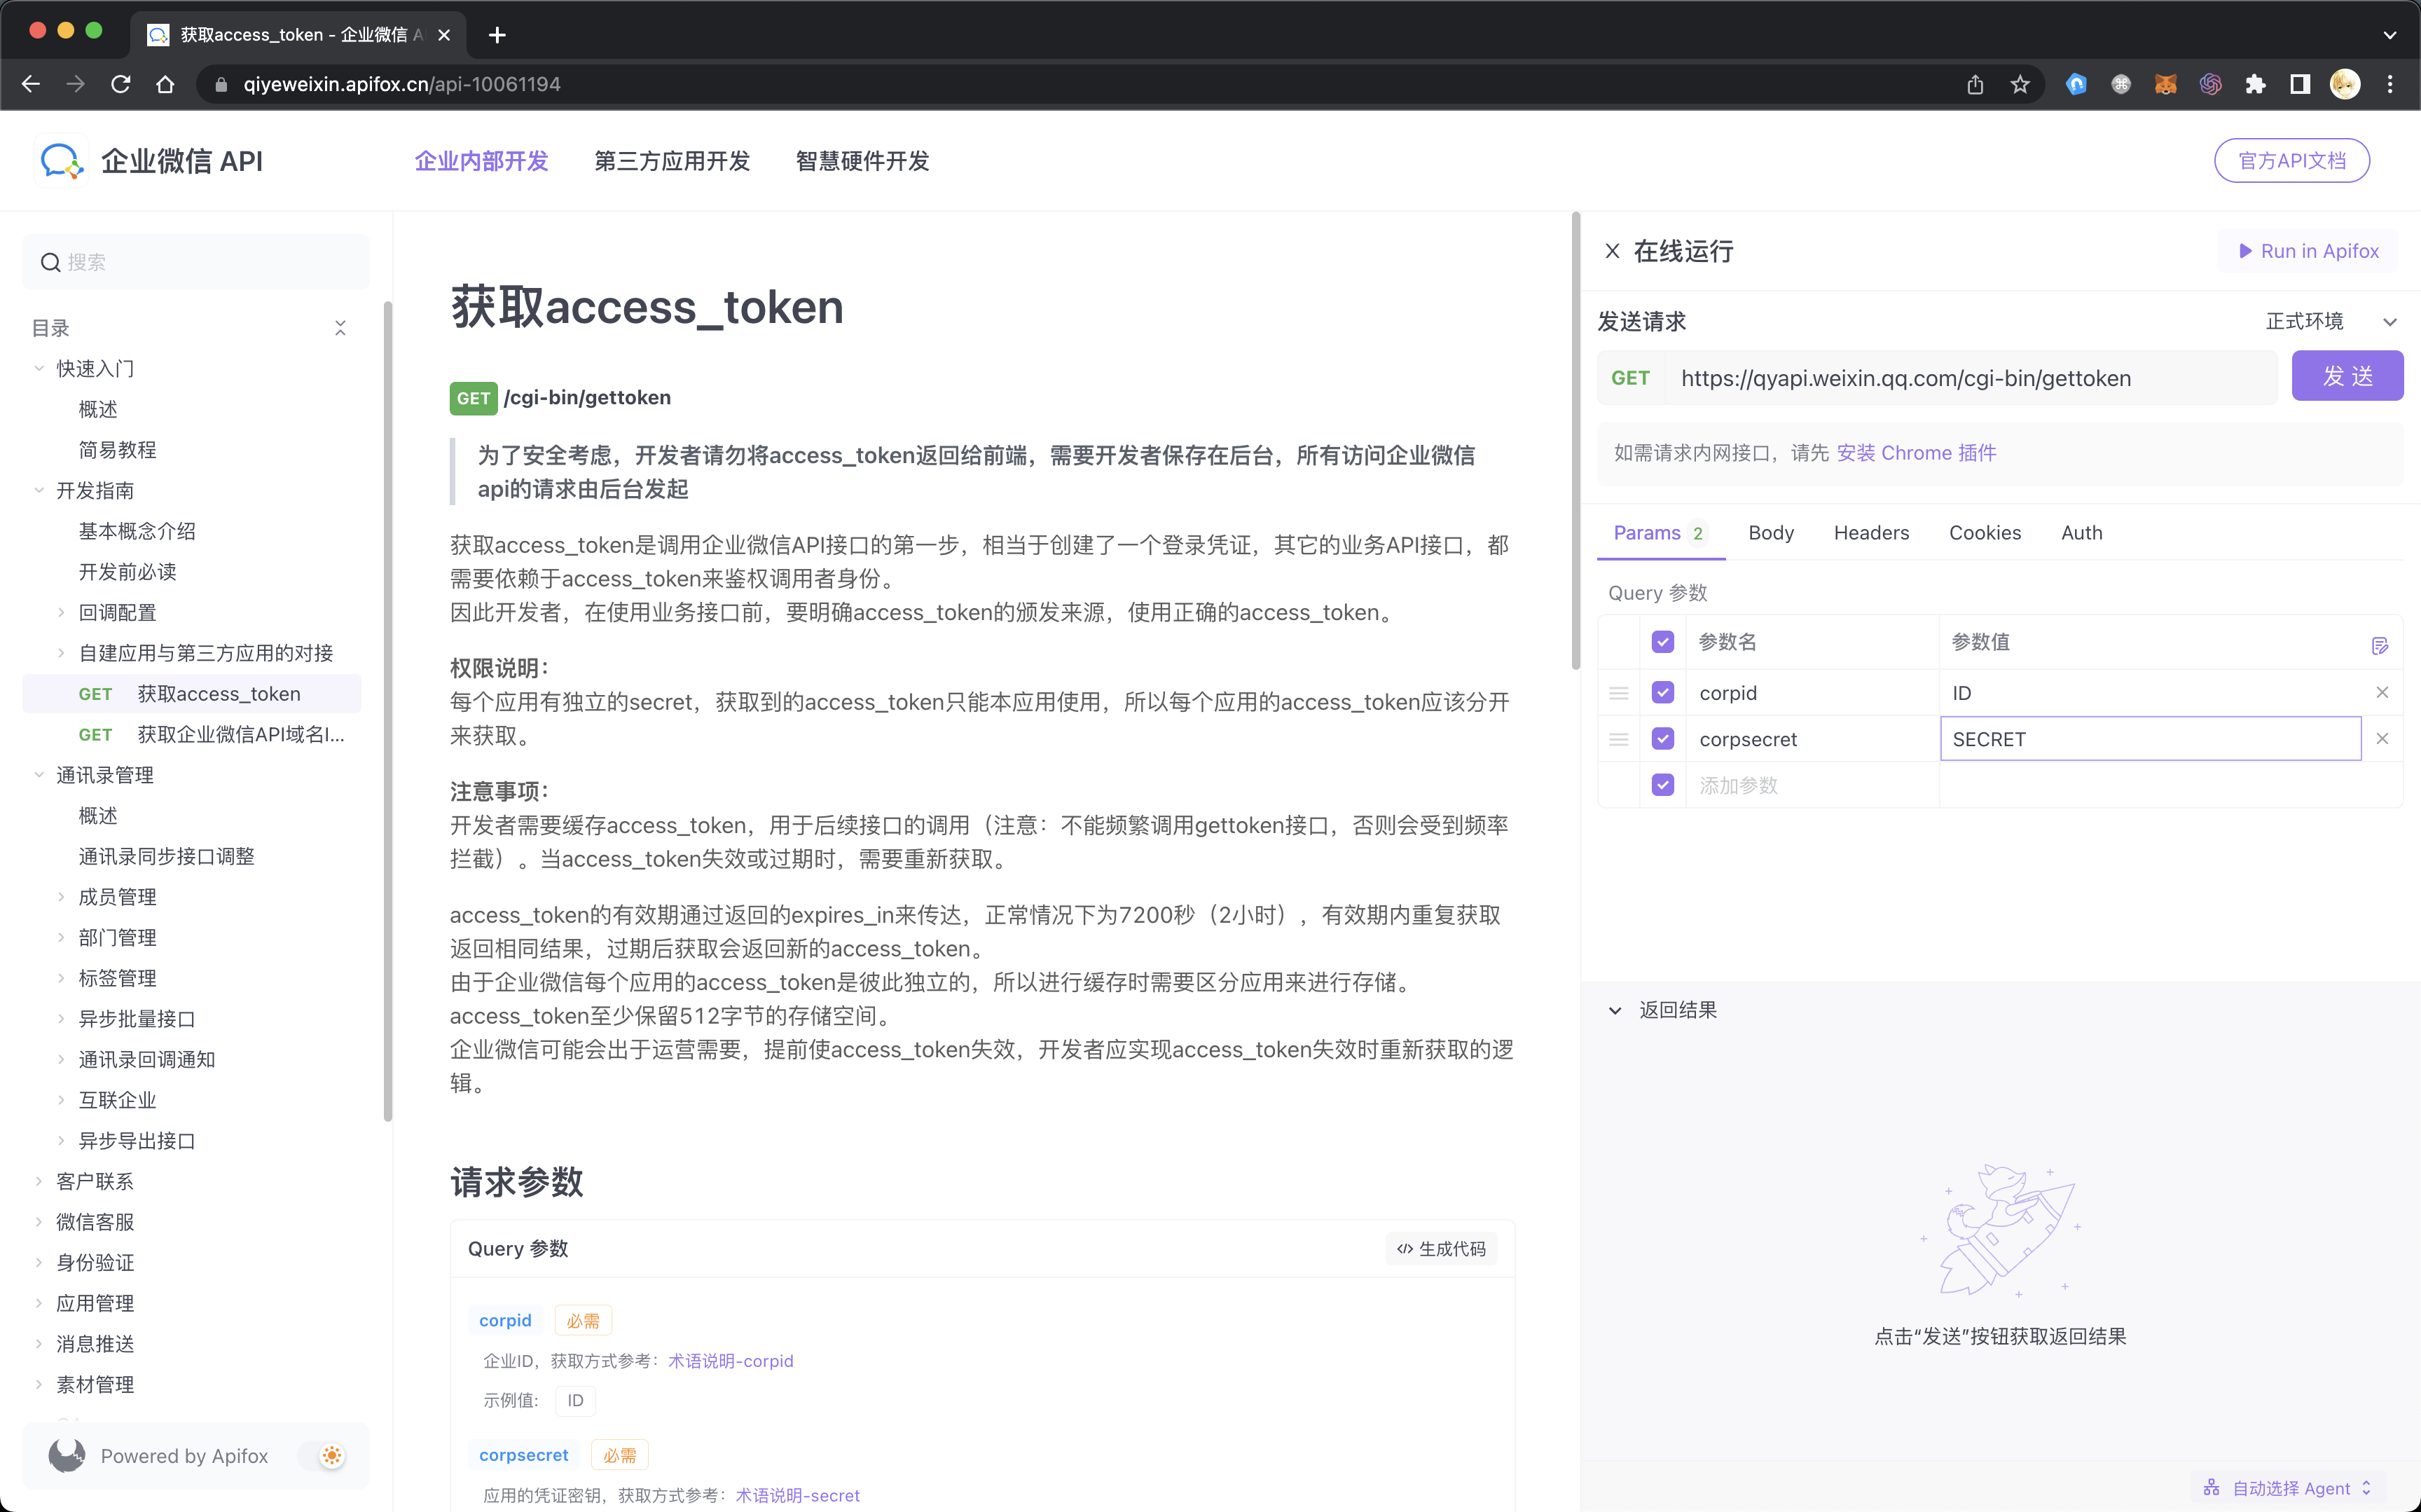Grab the corpsecret row drag handle
Screen dimensions: 2421x1512
1620,739
